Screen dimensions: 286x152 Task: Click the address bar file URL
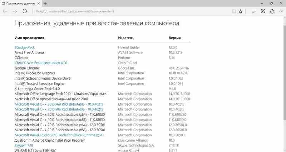pyautogui.click(x=75, y=11)
